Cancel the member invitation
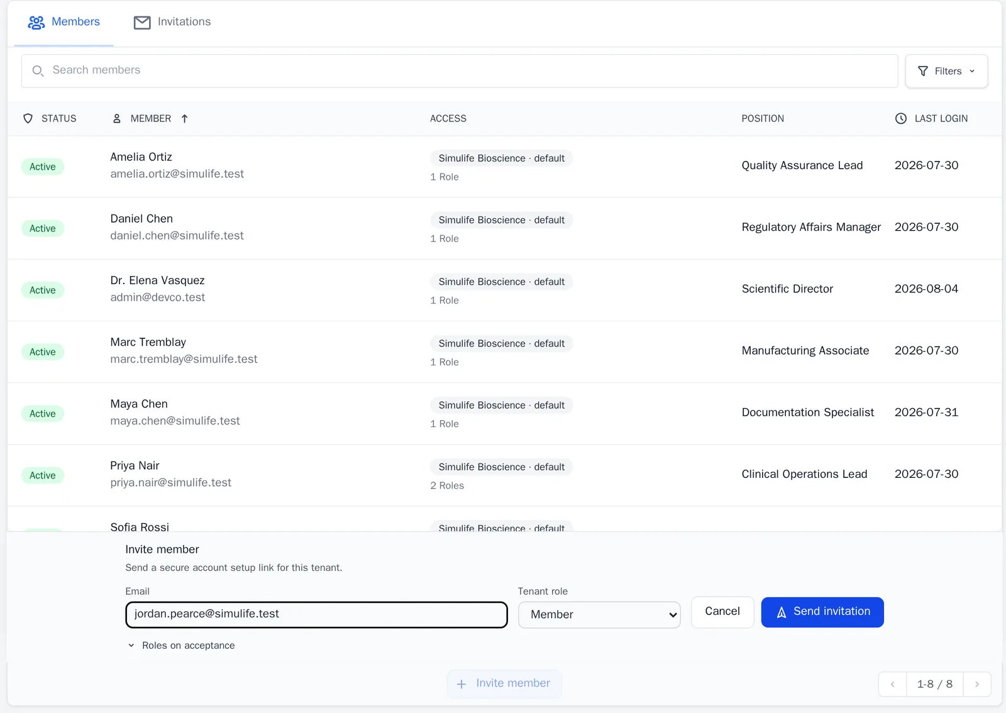 [722, 612]
